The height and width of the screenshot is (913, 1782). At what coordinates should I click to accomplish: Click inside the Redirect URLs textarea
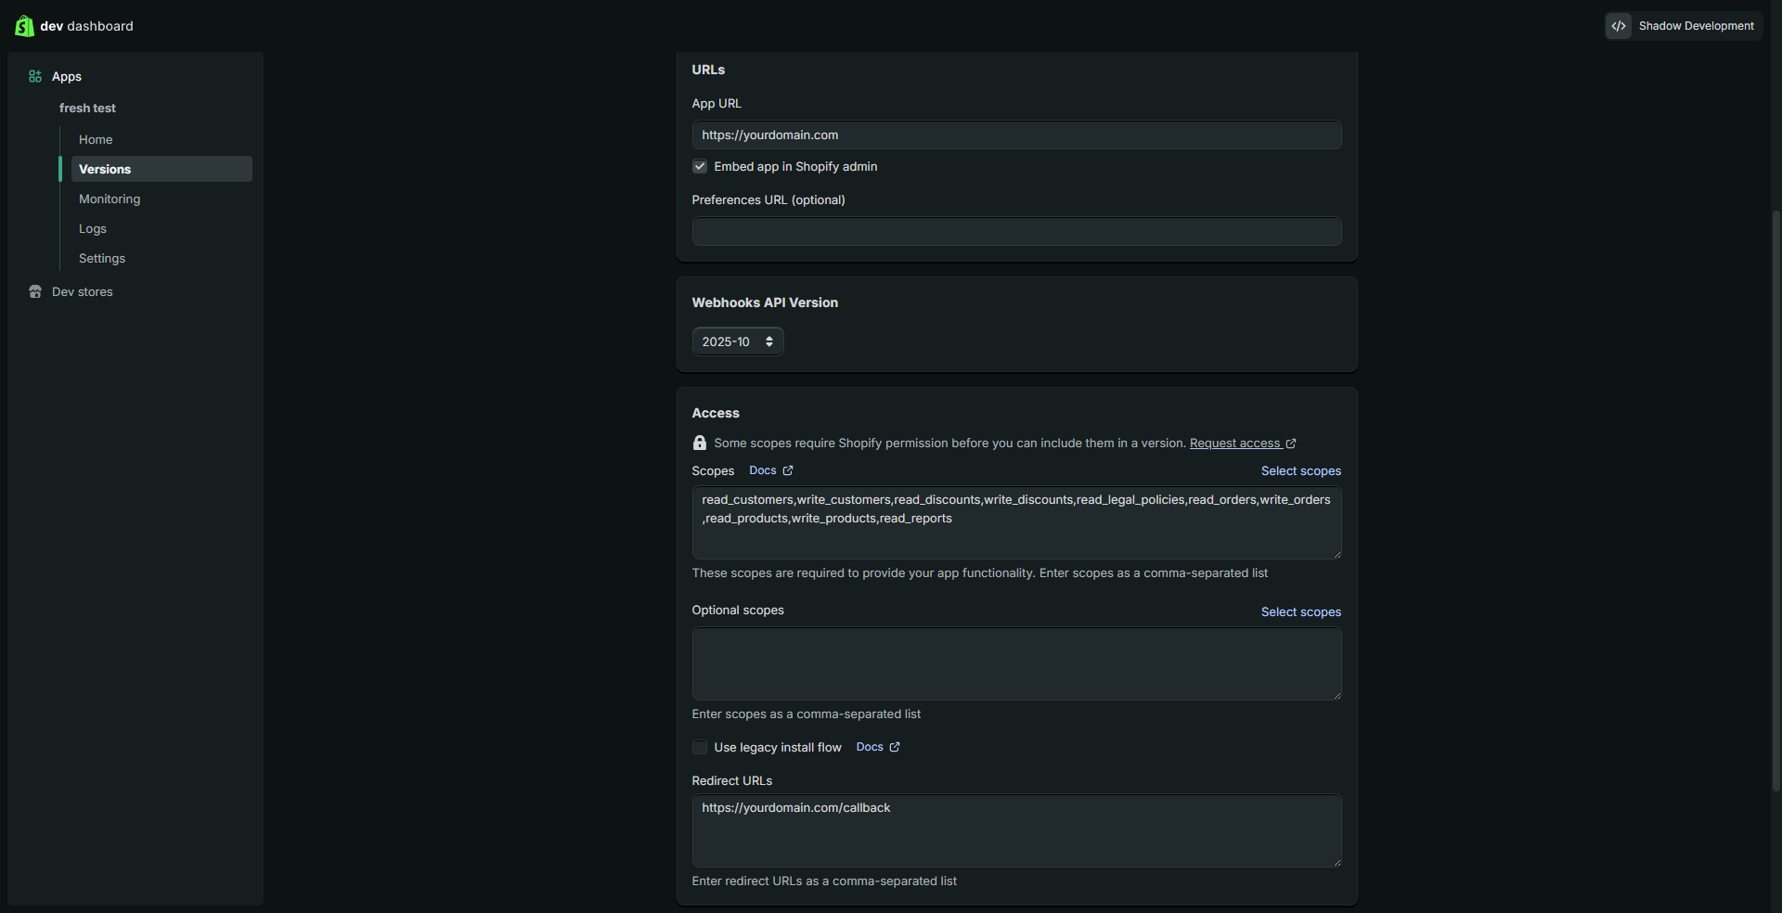pyautogui.click(x=1016, y=830)
